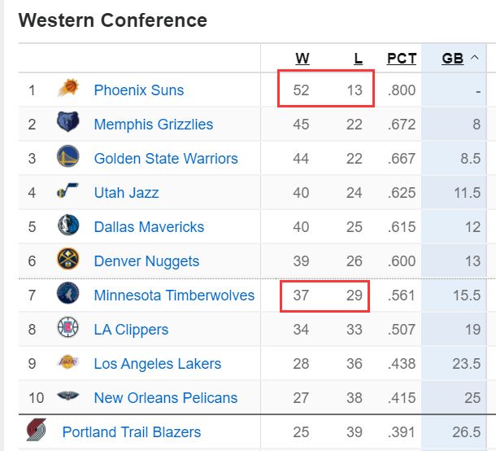Select the Minnesota Timberwolves logo
Viewport: 496px width, 451px height.
point(68,295)
